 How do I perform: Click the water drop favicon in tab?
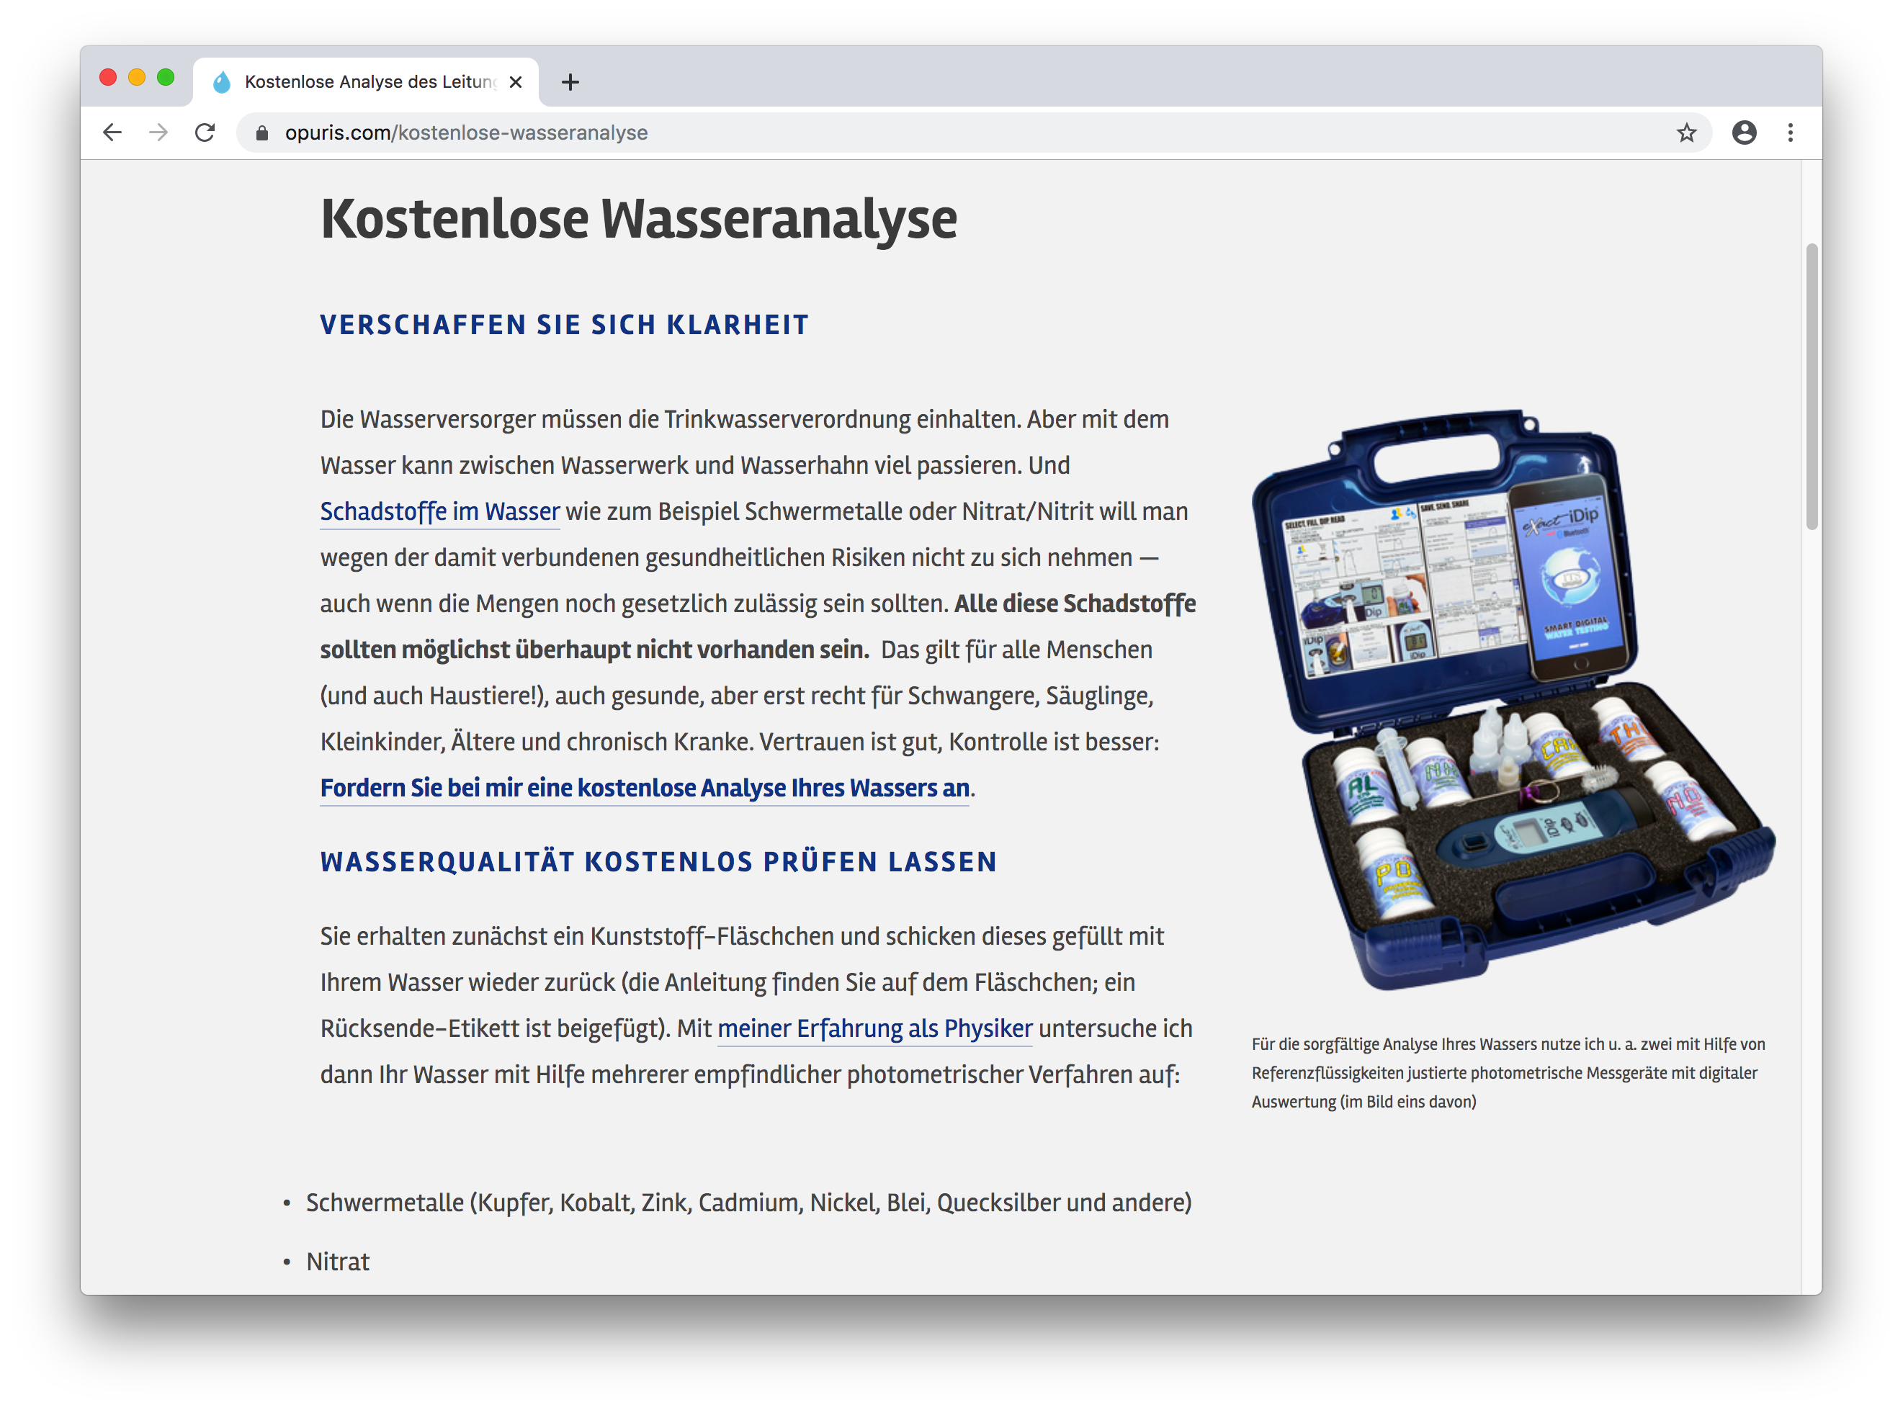[222, 82]
